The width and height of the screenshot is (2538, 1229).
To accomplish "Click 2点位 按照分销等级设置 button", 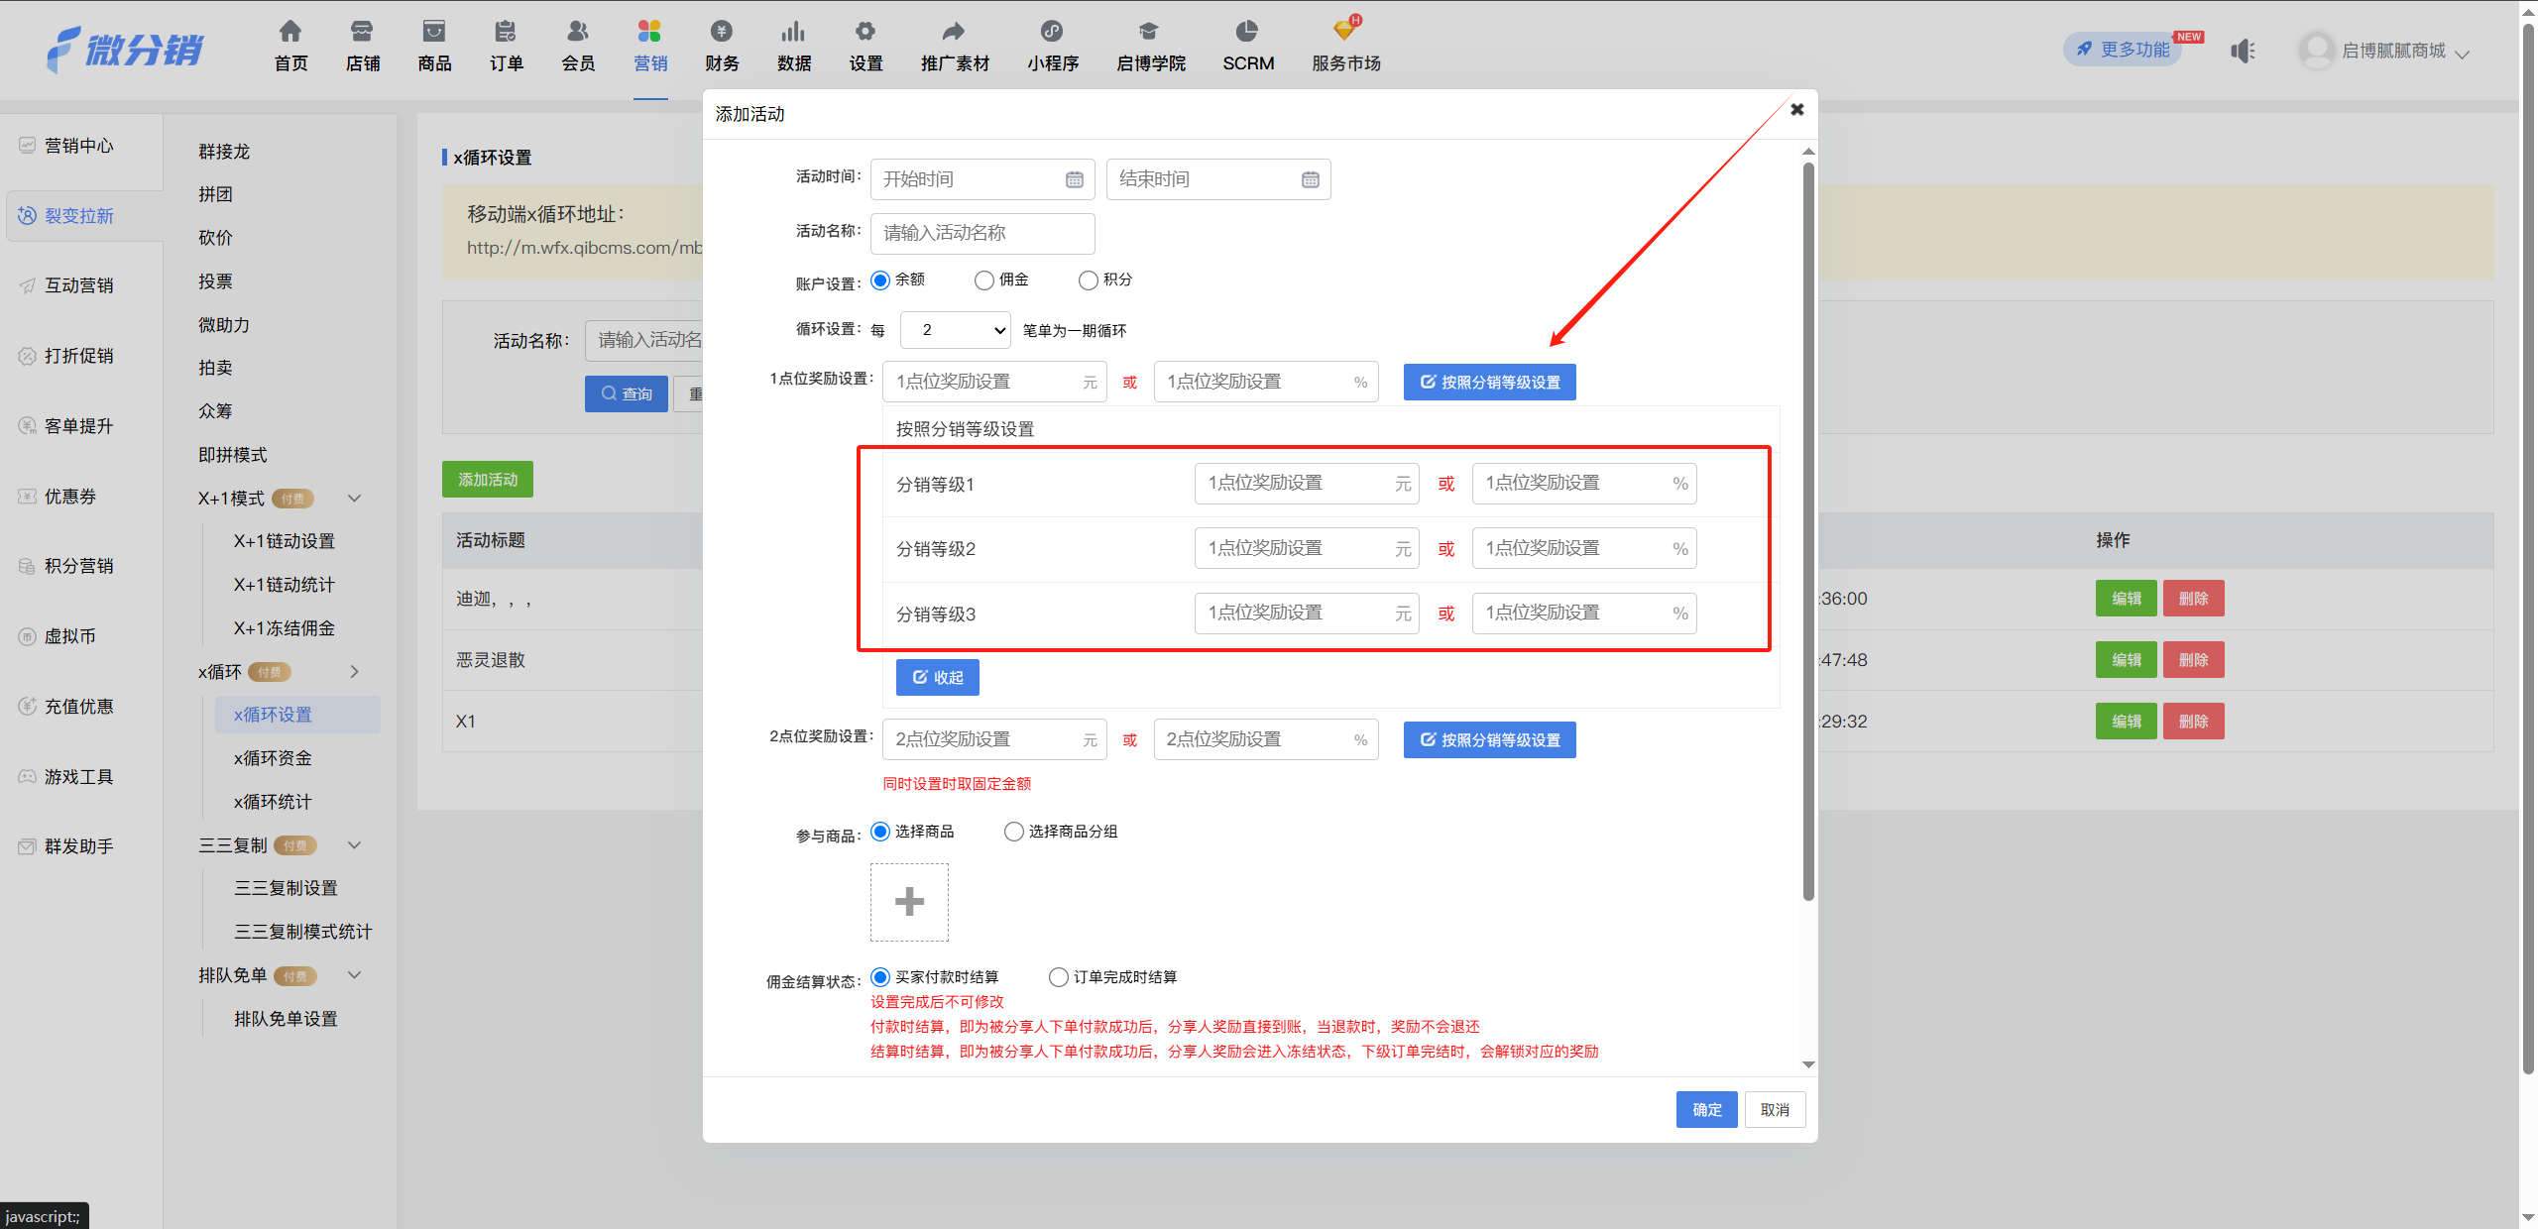I will coord(1489,740).
